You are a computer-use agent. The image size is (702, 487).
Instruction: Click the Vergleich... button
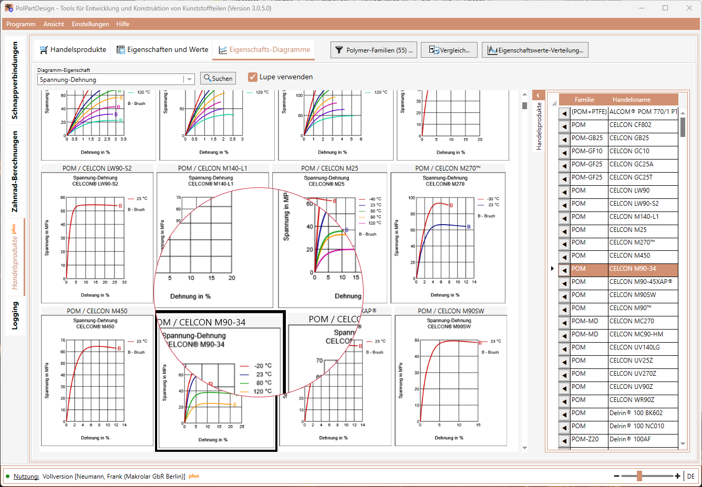coord(449,50)
